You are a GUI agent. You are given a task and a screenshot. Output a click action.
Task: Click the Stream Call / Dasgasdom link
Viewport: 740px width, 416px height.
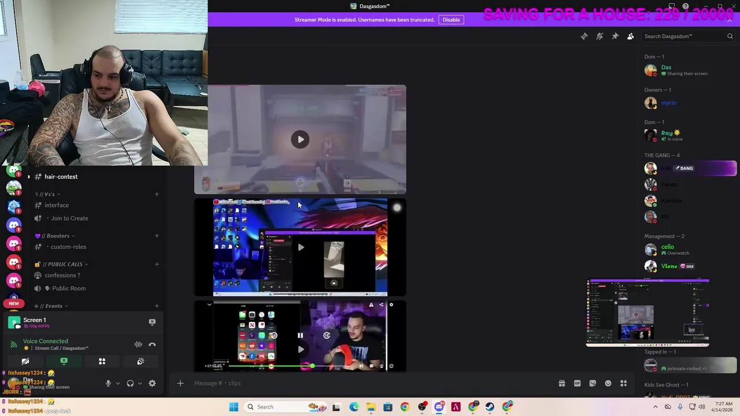[61, 348]
